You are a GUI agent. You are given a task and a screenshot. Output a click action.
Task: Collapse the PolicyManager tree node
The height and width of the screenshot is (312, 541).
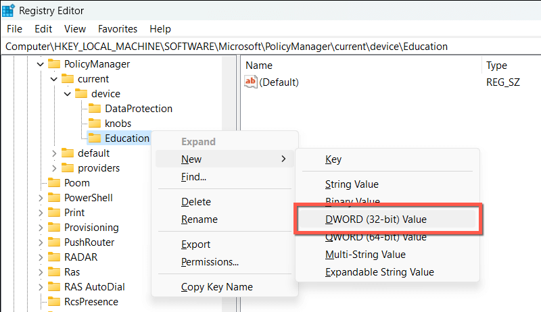[40, 64]
